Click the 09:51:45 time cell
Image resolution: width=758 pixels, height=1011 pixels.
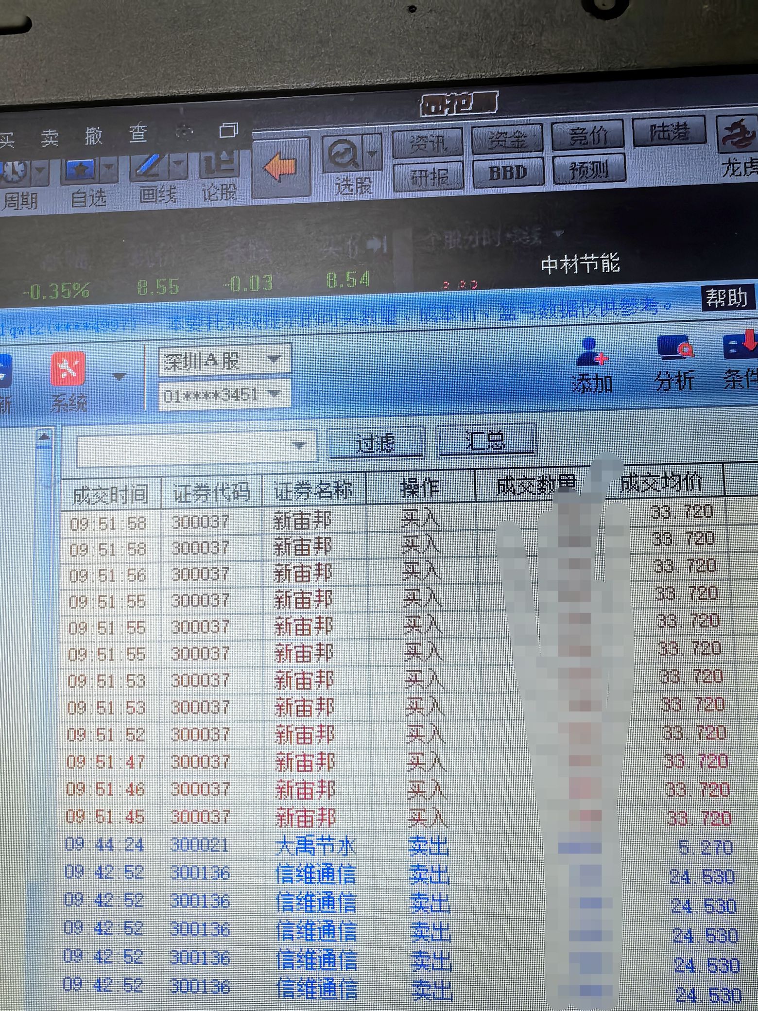105,817
